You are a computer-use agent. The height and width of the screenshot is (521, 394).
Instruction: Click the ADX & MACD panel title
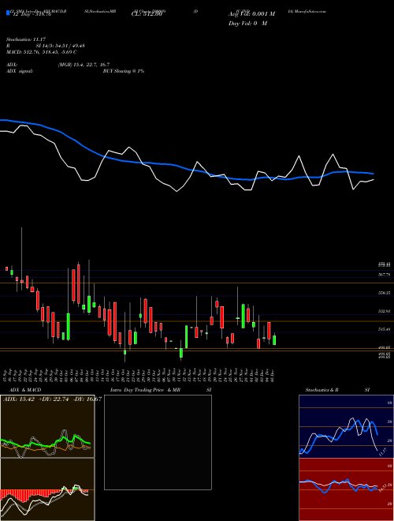tap(25, 390)
